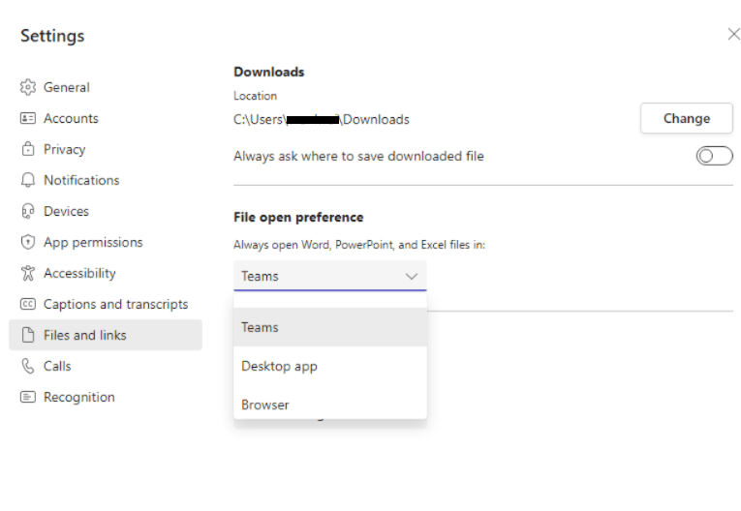Viewport: 741px width, 511px height.
Task: Click the Devices headset icon
Action: pos(28,211)
